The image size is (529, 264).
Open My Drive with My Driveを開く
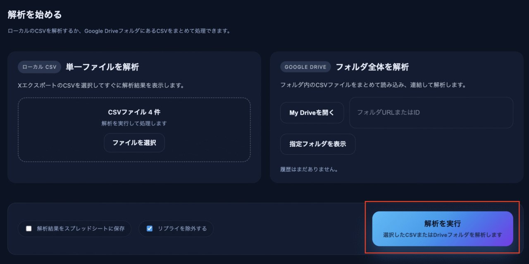click(312, 113)
